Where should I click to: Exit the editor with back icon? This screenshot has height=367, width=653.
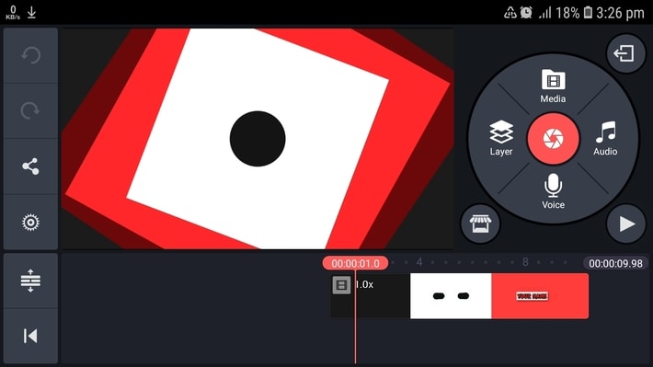pos(625,53)
